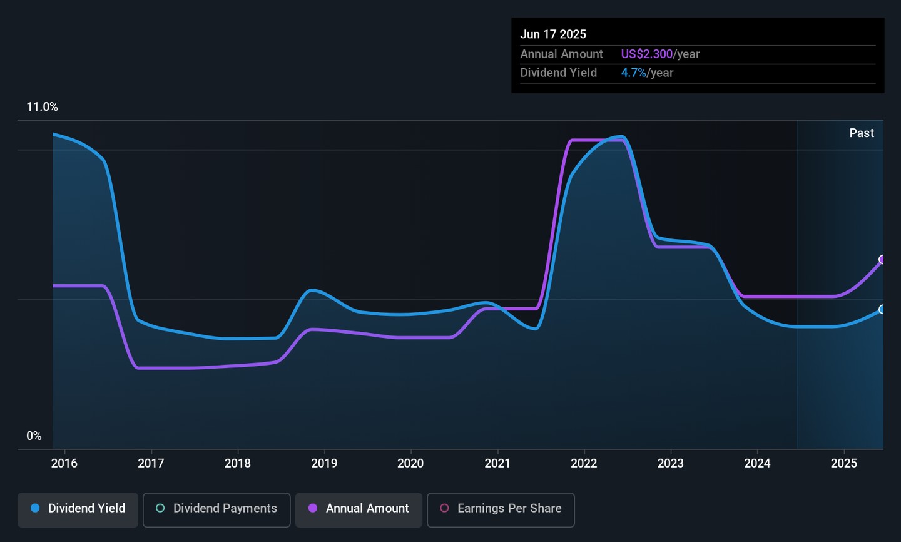Toggle the Dividend Yield series

click(x=78, y=509)
